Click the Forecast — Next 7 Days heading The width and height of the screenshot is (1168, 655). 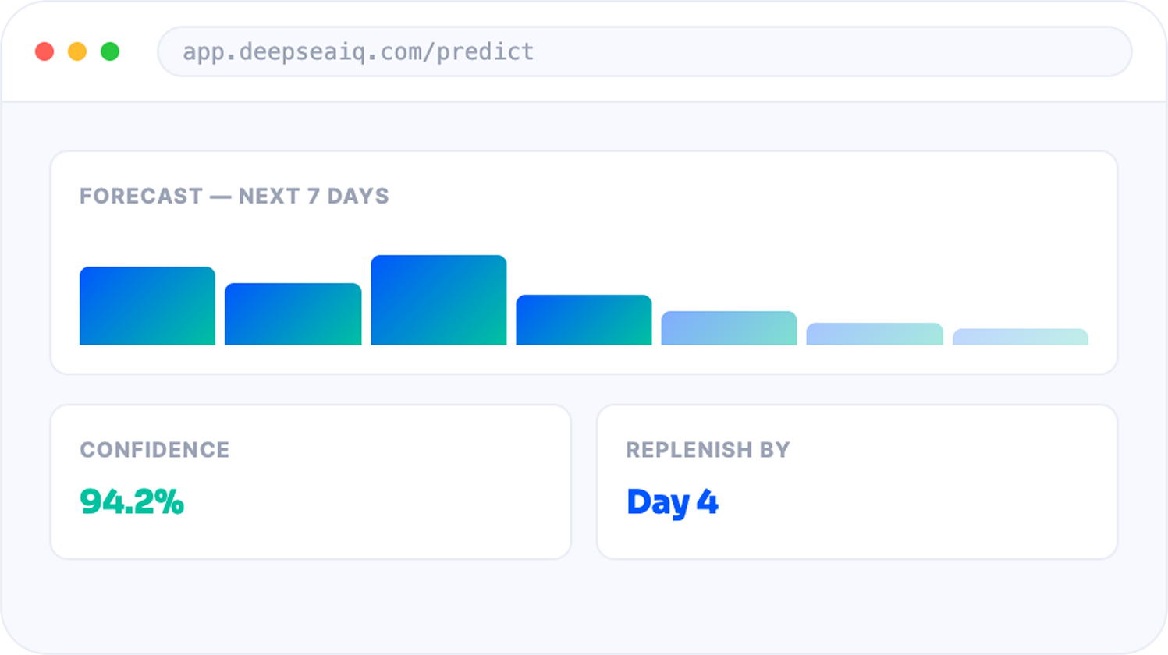coord(234,196)
